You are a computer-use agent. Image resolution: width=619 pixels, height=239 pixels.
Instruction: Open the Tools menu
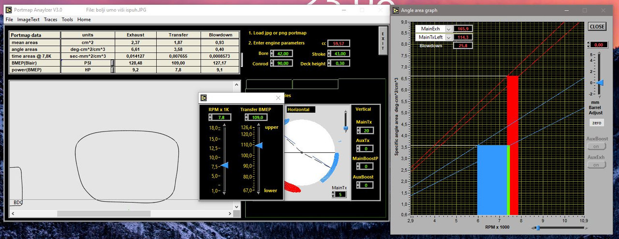67,20
